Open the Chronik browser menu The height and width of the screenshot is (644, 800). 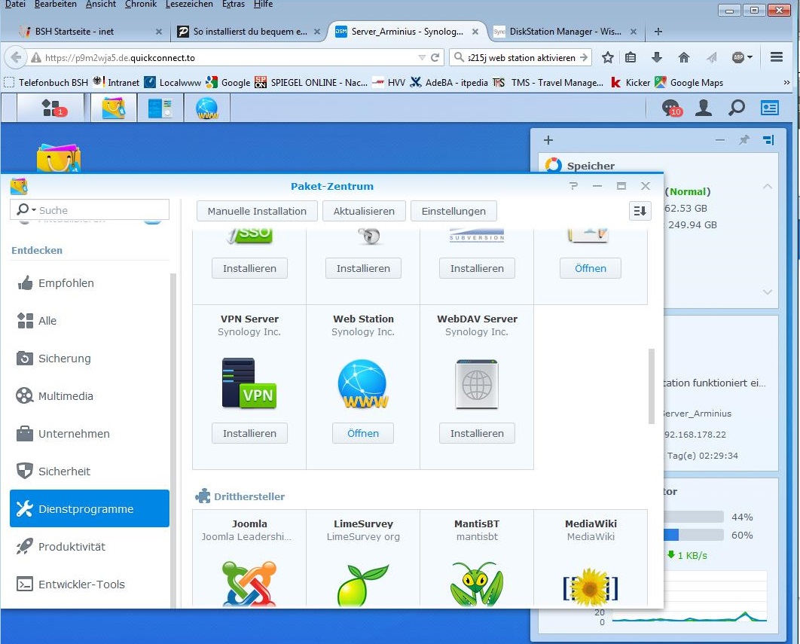[x=141, y=5]
